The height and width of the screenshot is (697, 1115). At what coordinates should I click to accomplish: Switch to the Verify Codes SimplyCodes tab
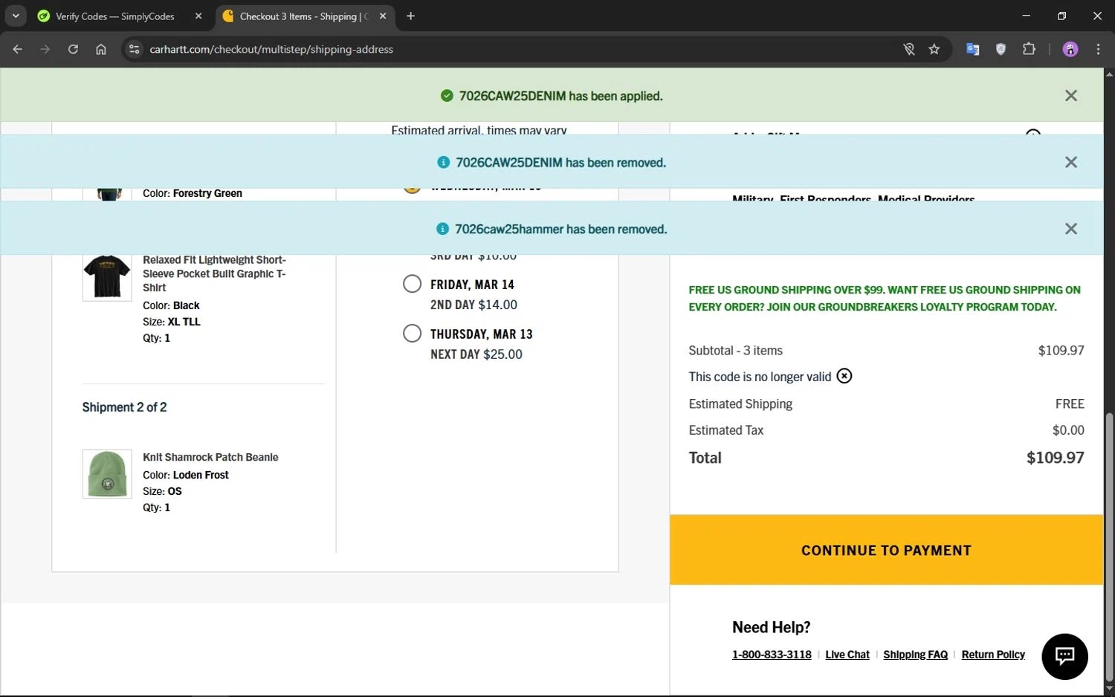(x=115, y=16)
